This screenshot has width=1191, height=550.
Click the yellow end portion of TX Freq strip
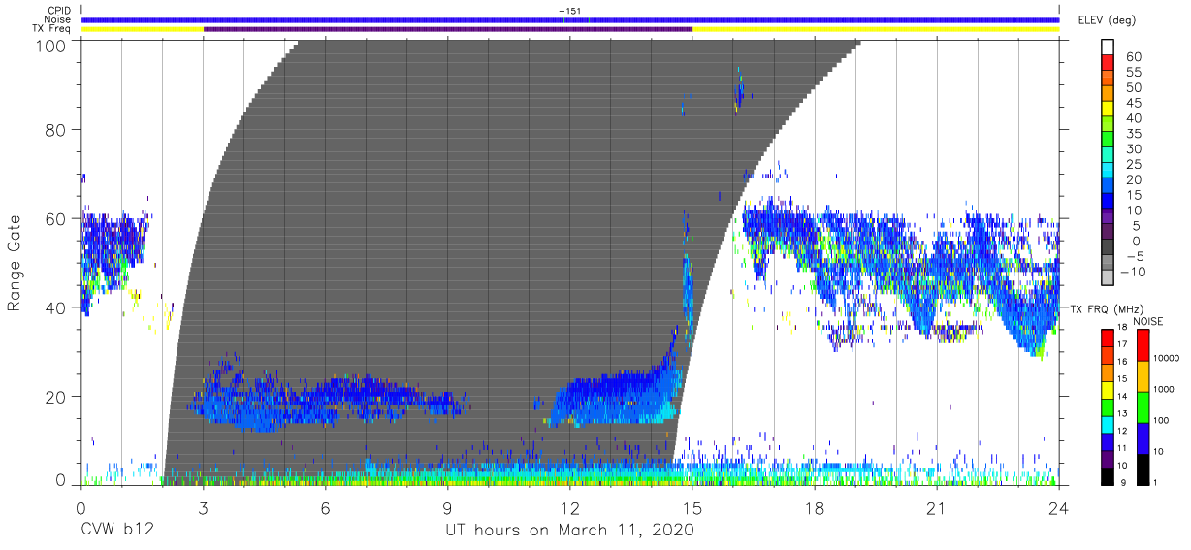[876, 29]
